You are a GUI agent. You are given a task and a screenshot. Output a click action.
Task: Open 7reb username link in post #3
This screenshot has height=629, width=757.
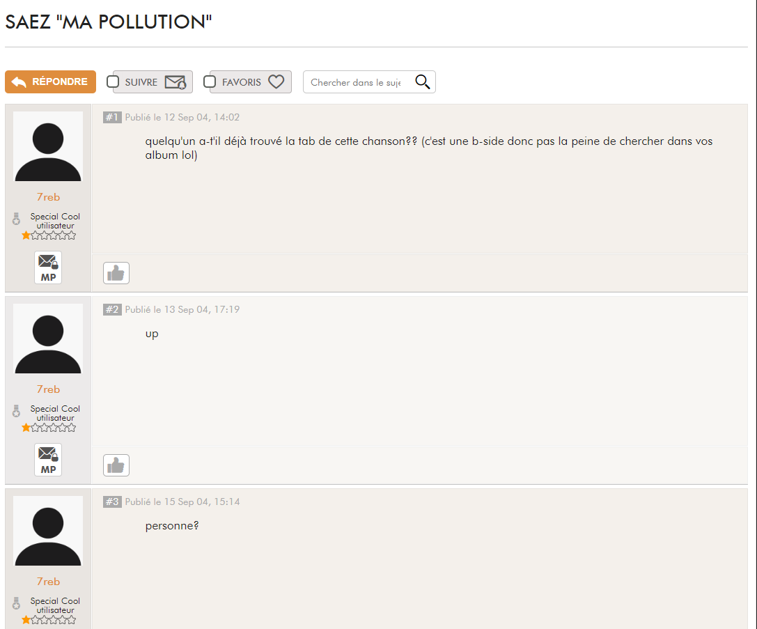(x=48, y=581)
